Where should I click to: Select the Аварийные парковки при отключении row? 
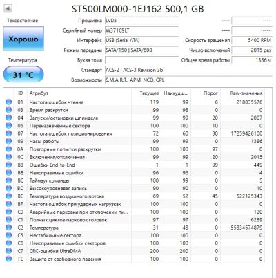135,212
